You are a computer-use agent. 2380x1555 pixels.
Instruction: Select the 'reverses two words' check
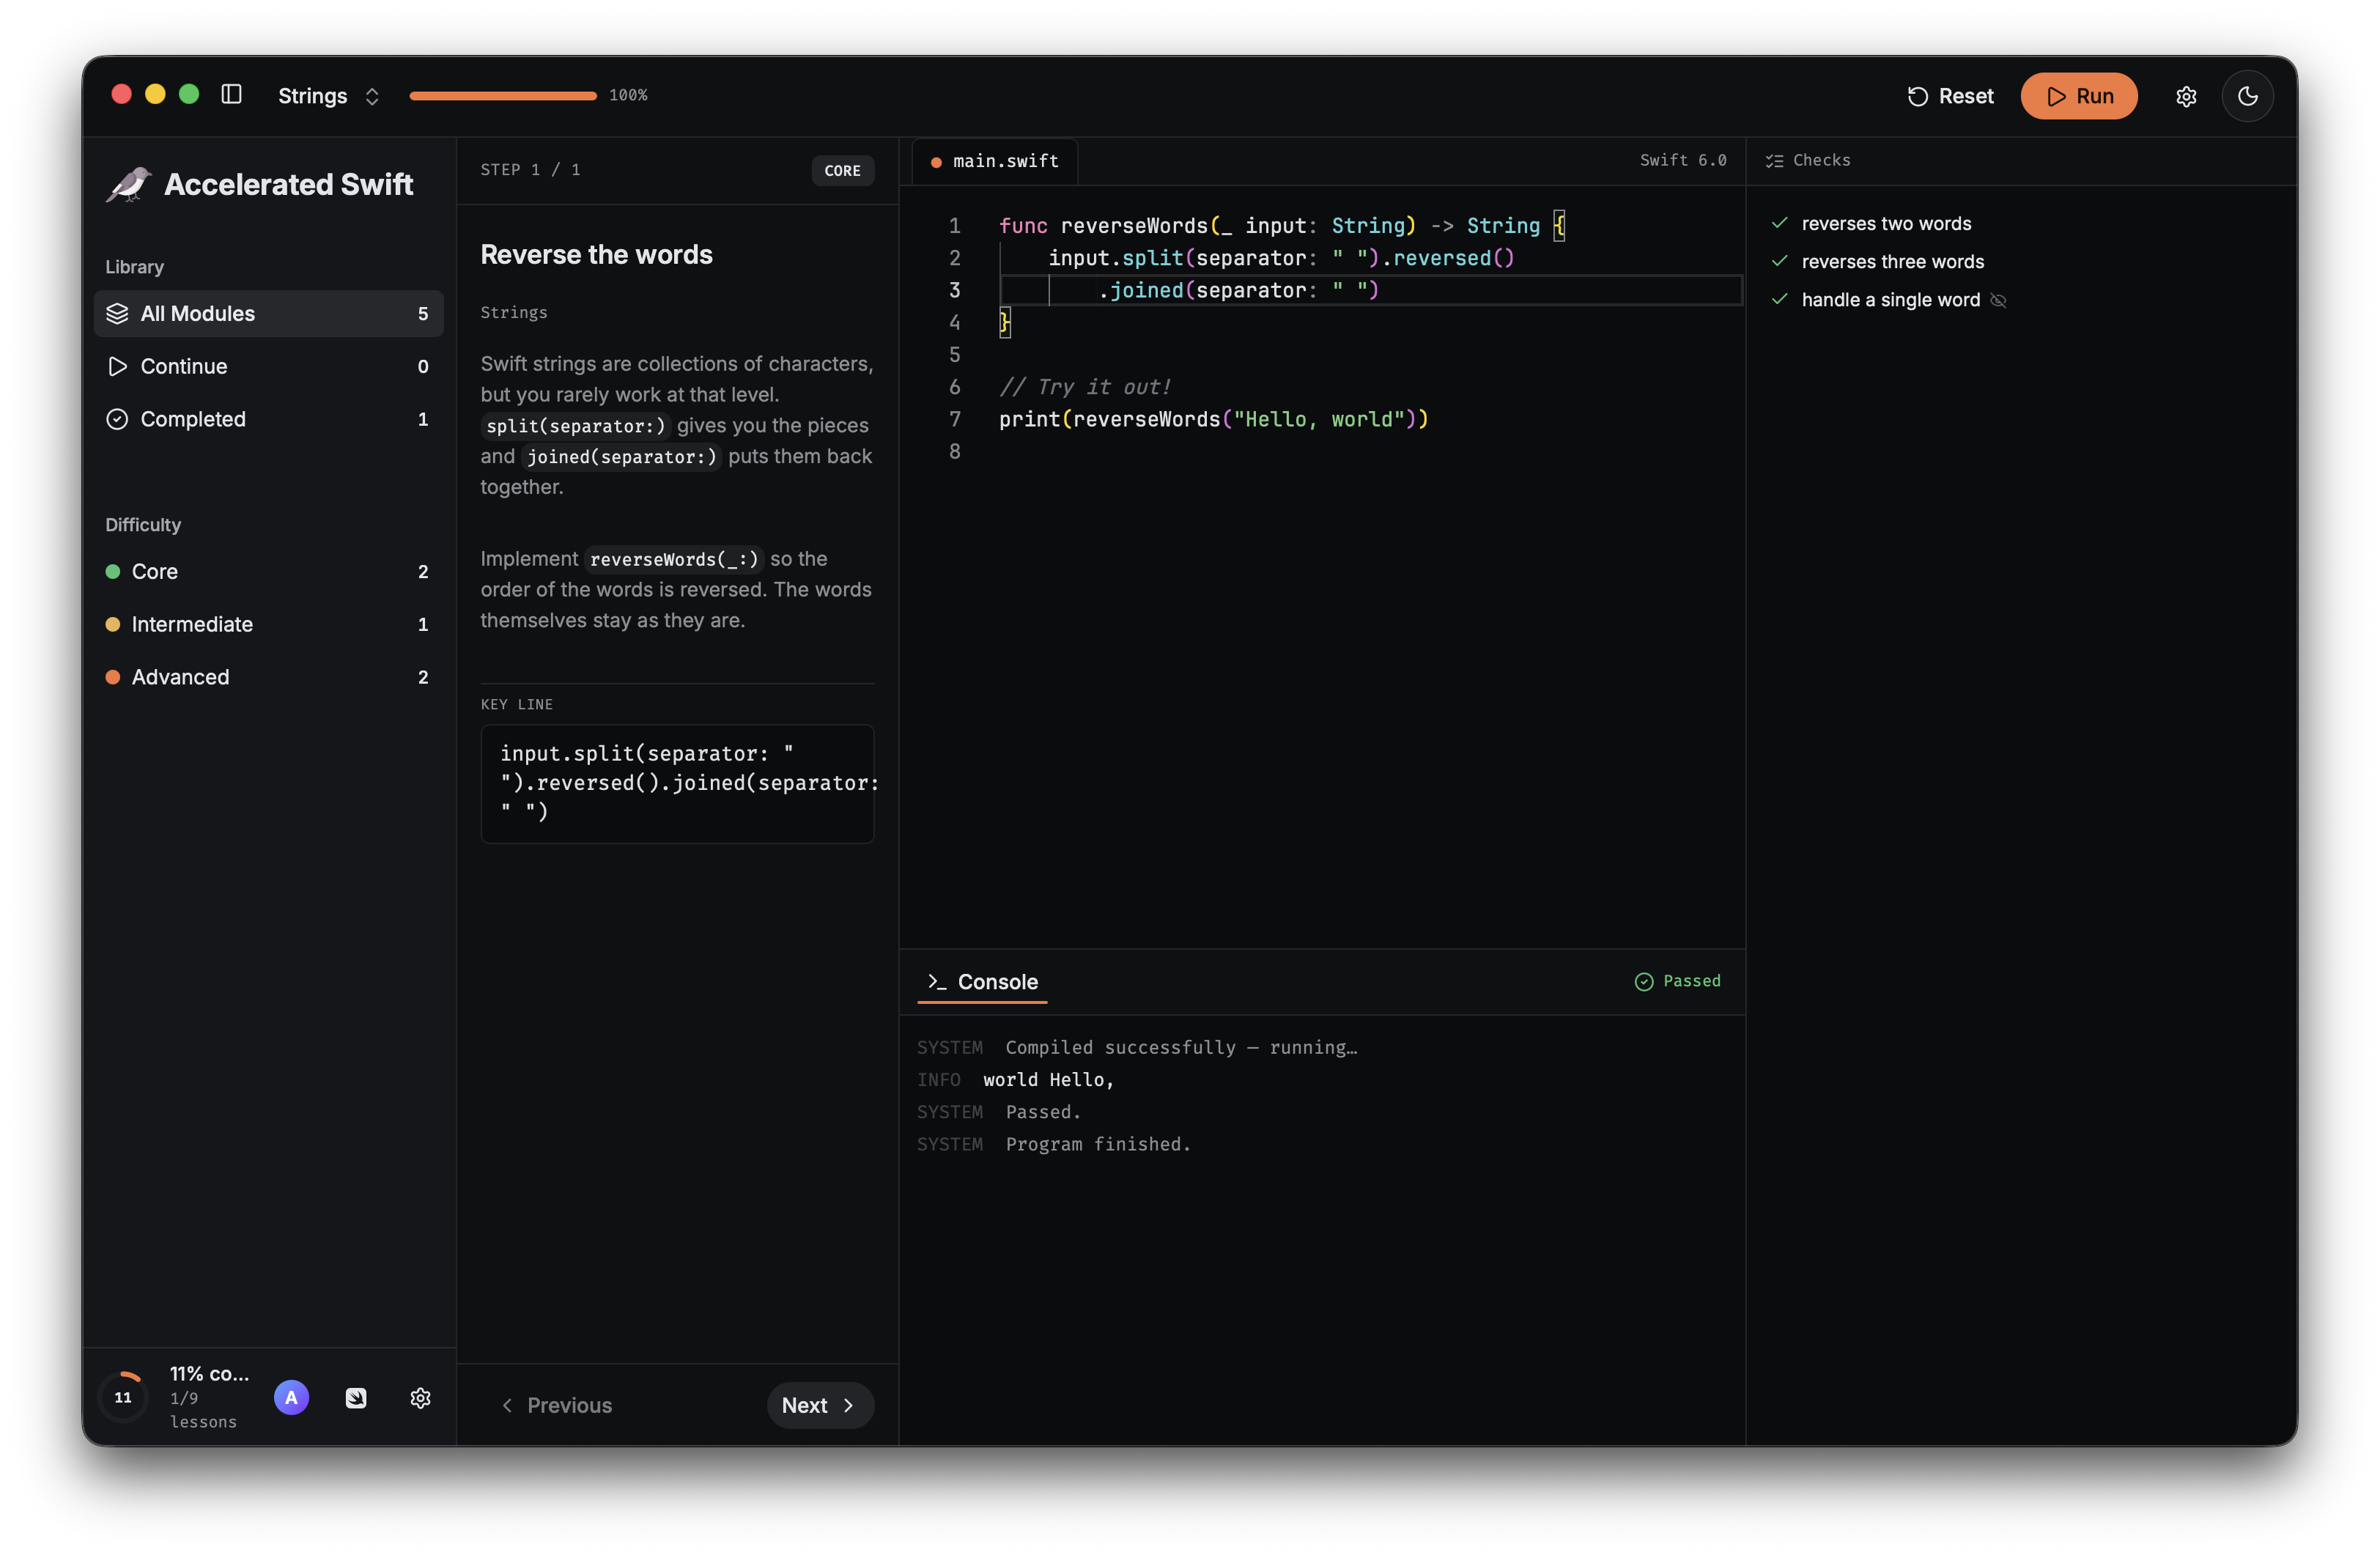tap(1886, 224)
